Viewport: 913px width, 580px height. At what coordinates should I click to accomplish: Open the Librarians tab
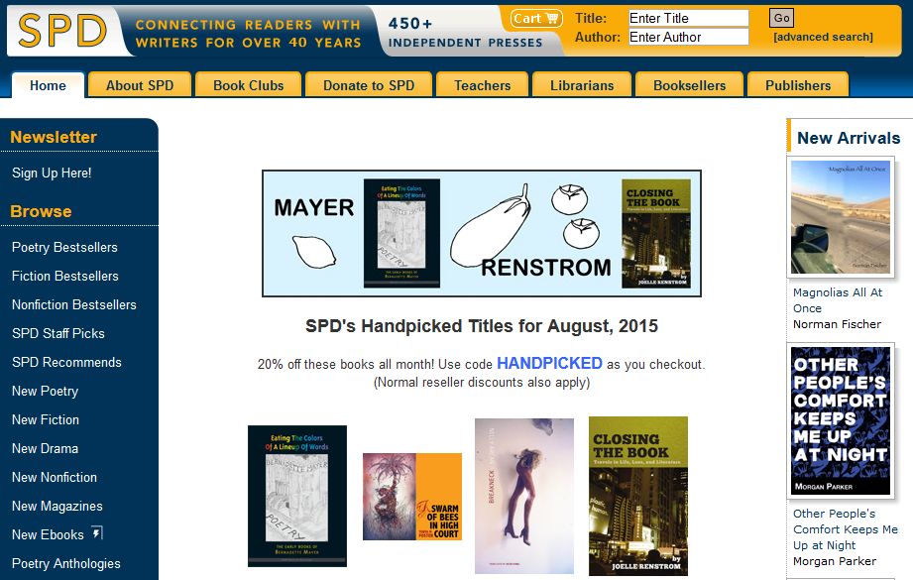pyautogui.click(x=582, y=85)
